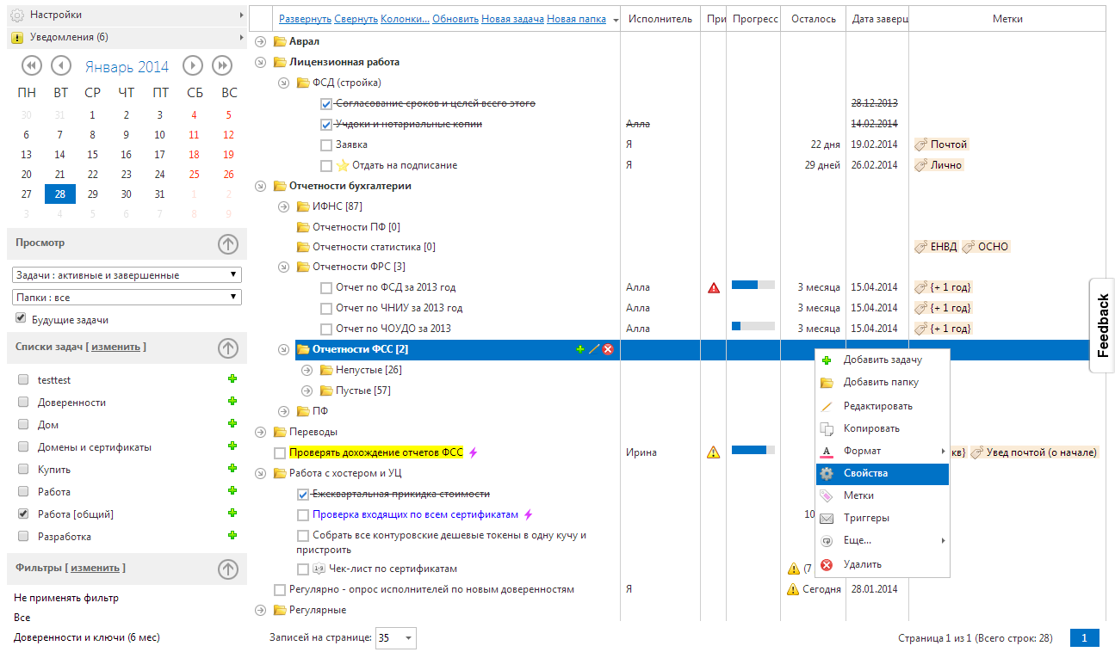Uncheck Ежеквартальная прикидка стоимости task
Viewport: 1115px width, 652px height.
point(303,494)
